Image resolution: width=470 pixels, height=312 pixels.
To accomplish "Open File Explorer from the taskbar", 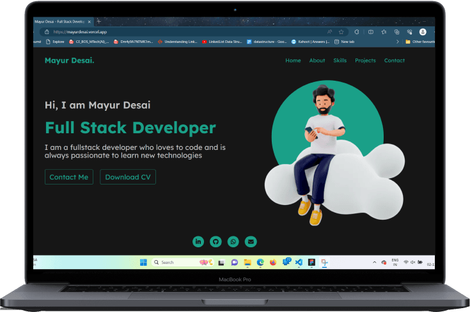I will (247, 262).
